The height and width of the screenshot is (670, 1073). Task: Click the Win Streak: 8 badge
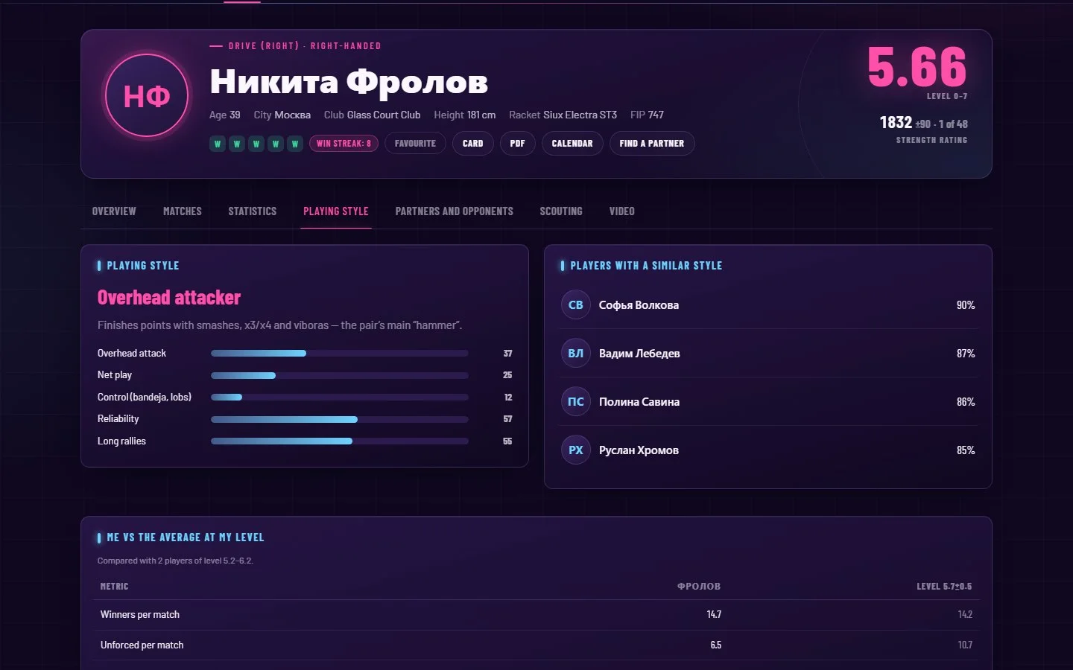(344, 144)
